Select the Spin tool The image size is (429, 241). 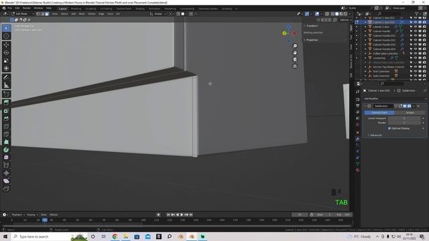tap(6, 150)
